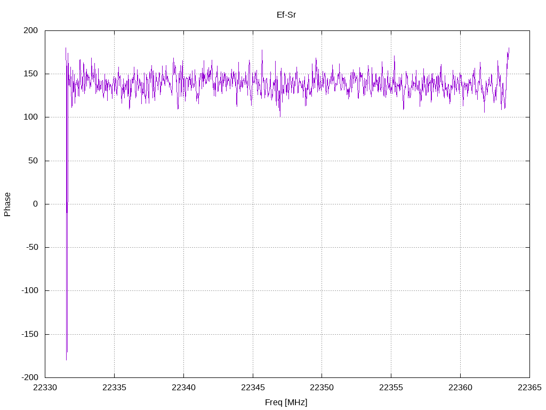Click y-axis tick label -100
The height and width of the screenshot is (410, 546).
(30, 290)
